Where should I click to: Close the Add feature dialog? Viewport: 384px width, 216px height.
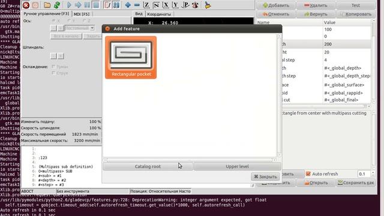tap(107, 29)
